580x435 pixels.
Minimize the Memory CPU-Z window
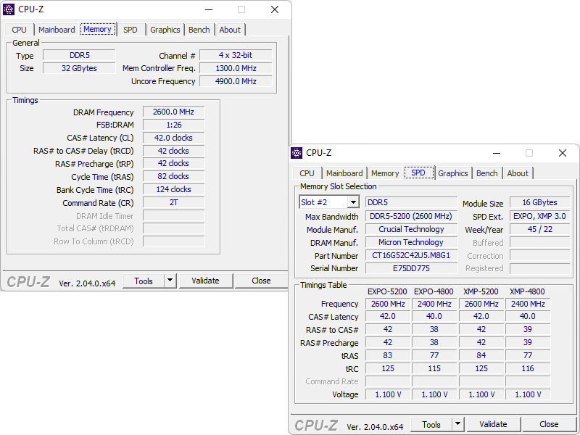[x=209, y=9]
